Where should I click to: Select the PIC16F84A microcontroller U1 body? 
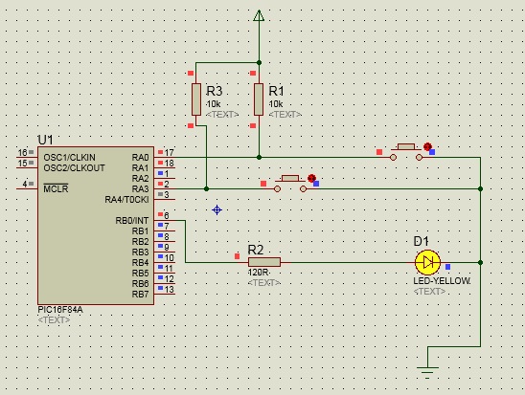click(96, 226)
